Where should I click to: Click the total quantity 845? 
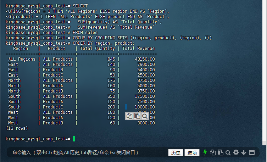pos(111,59)
